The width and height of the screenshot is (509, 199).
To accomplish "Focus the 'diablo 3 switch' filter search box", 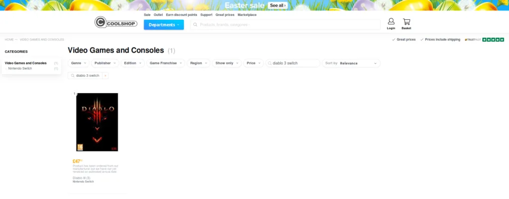I will 293,63.
